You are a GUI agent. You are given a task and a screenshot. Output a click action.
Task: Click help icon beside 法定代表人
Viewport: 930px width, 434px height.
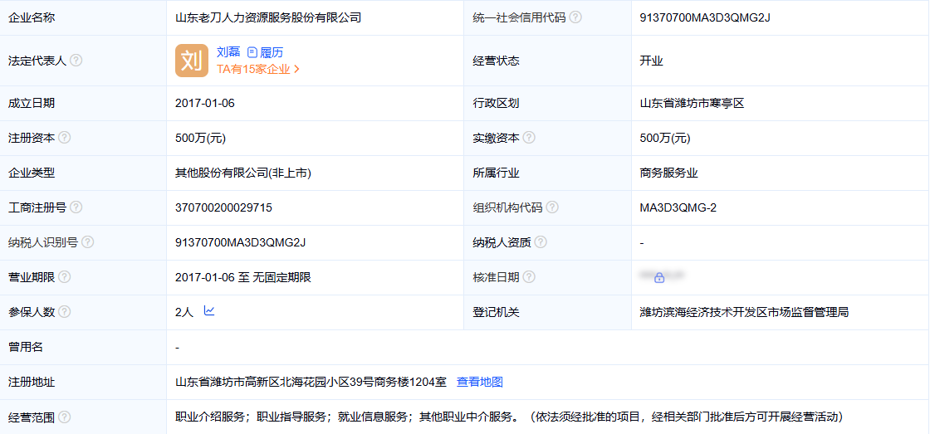[x=76, y=61]
